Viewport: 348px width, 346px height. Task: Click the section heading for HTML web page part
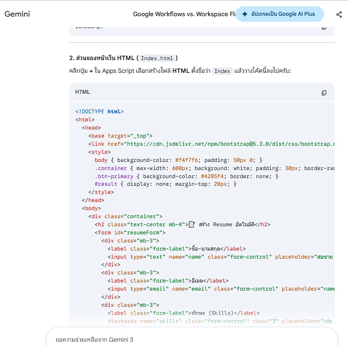pos(124,58)
